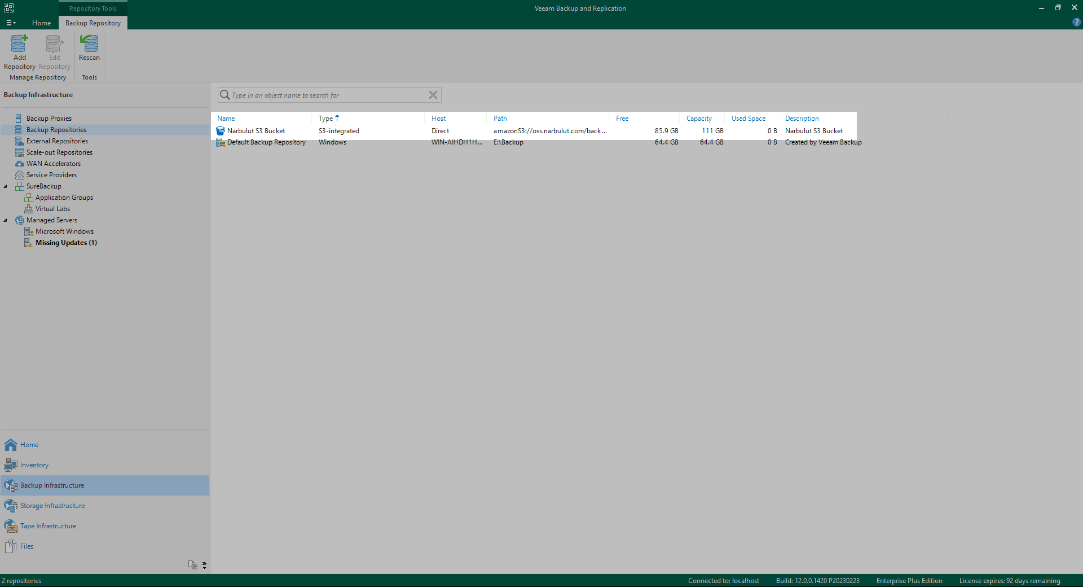
Task: Switch to the Home ribbon tab
Action: 41,23
